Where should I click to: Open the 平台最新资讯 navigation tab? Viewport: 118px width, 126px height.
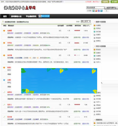tap(31, 16)
